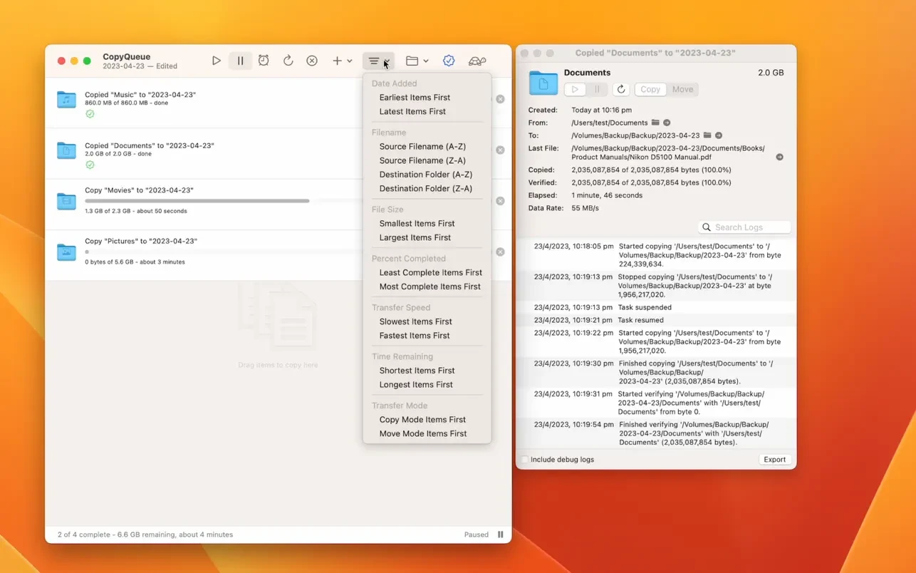Click the circular arrow restart icon in the toolbar
Image resolution: width=916 pixels, height=573 pixels.
[288, 61]
